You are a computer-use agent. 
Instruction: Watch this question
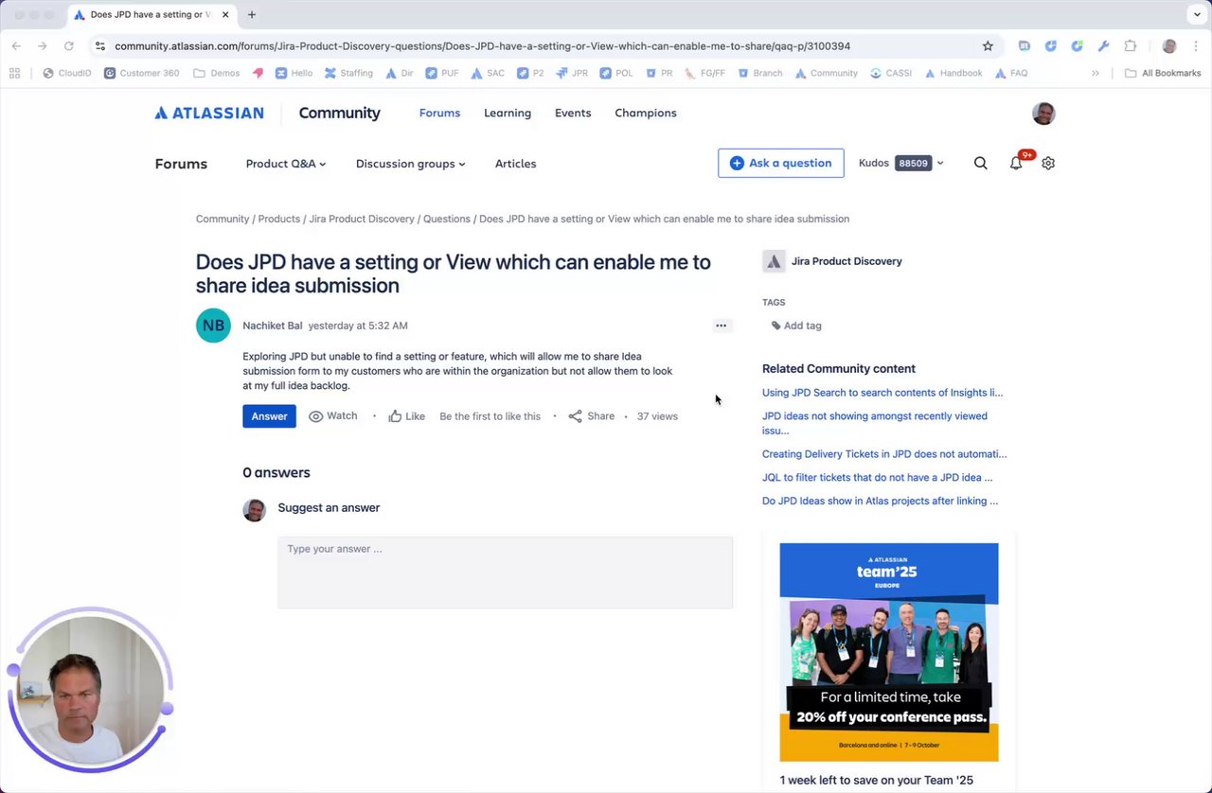[333, 416]
